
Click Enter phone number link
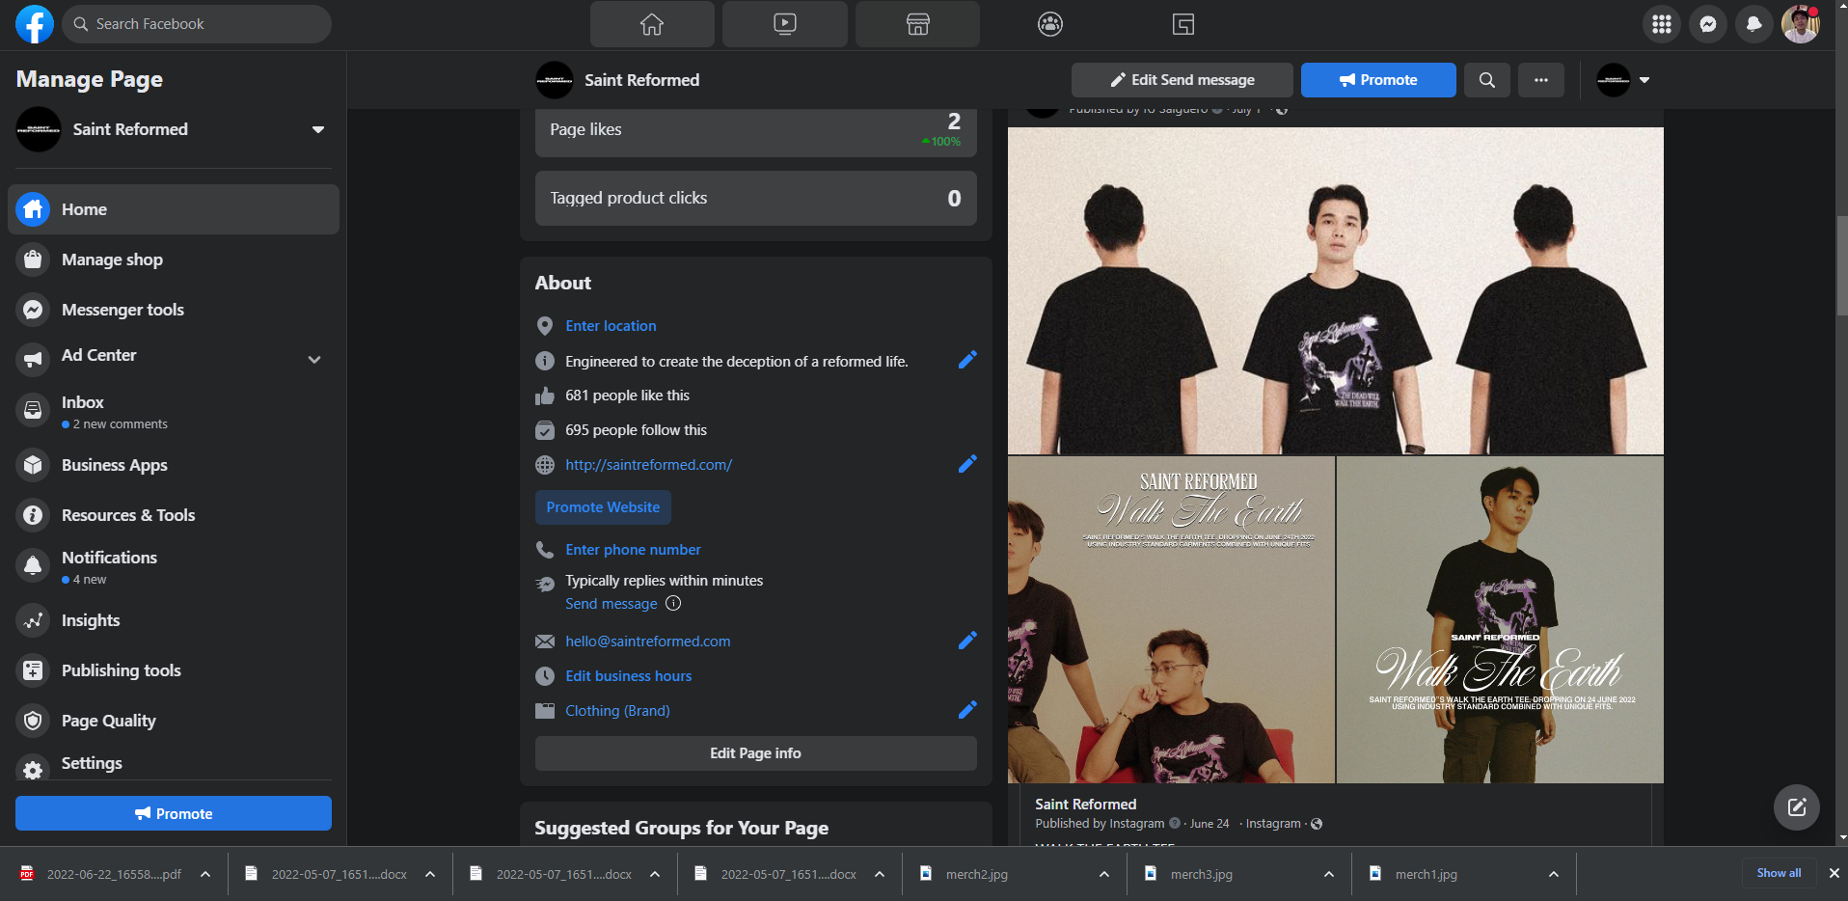coord(633,550)
